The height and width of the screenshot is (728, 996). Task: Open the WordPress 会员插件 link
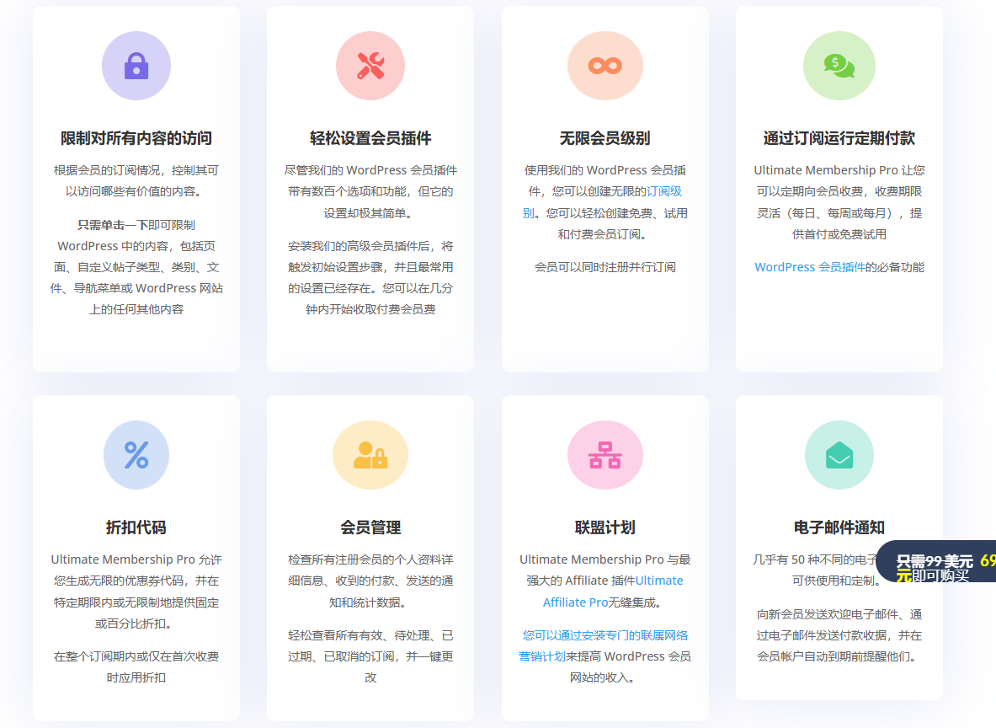click(809, 267)
